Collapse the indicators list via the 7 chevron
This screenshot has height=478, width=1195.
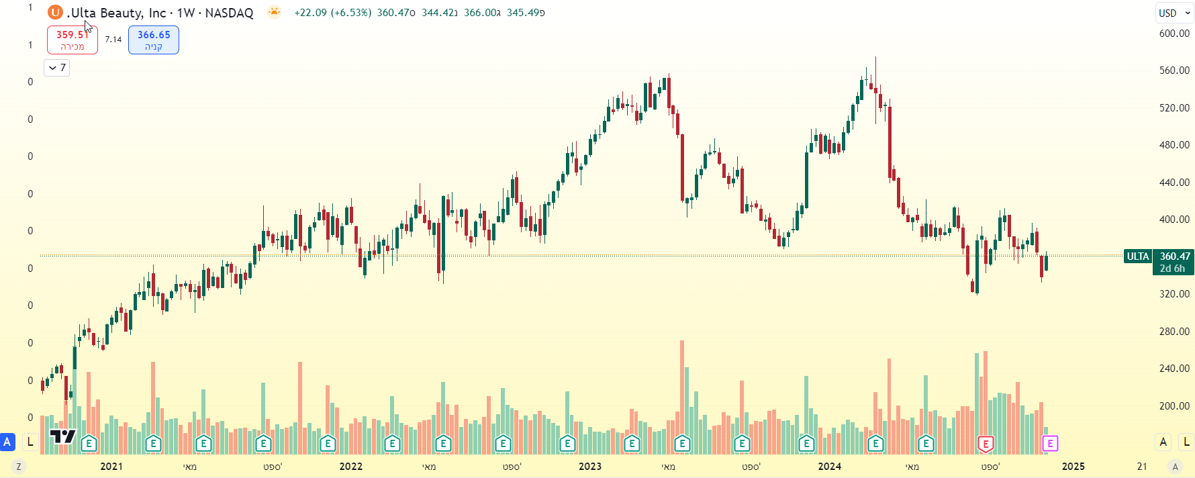click(56, 68)
